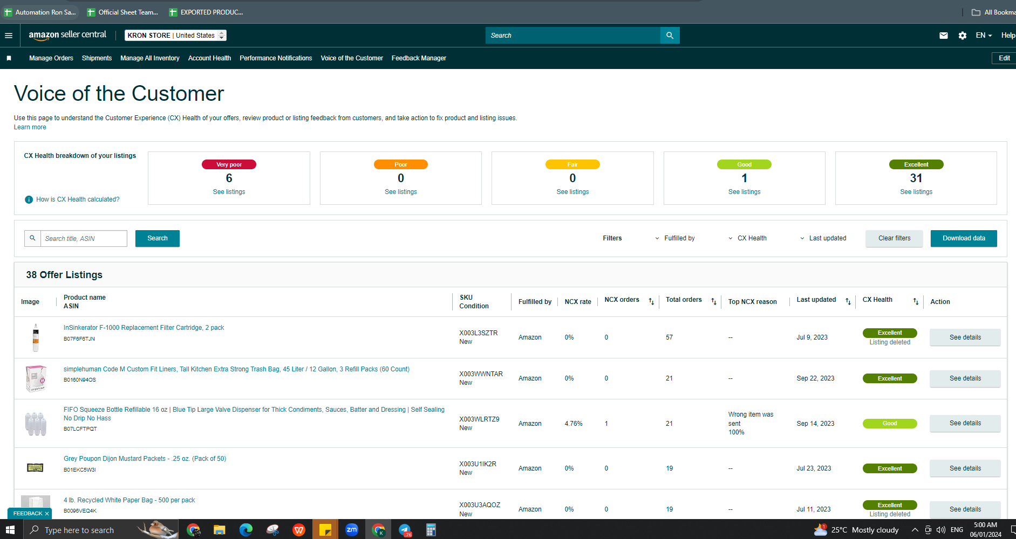The image size is (1016, 539).
Task: Open Microsoft Edge from taskbar
Action: pos(246,530)
